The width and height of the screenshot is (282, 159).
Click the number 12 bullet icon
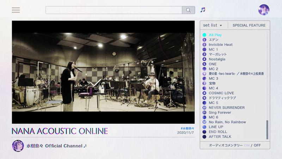point(204,122)
